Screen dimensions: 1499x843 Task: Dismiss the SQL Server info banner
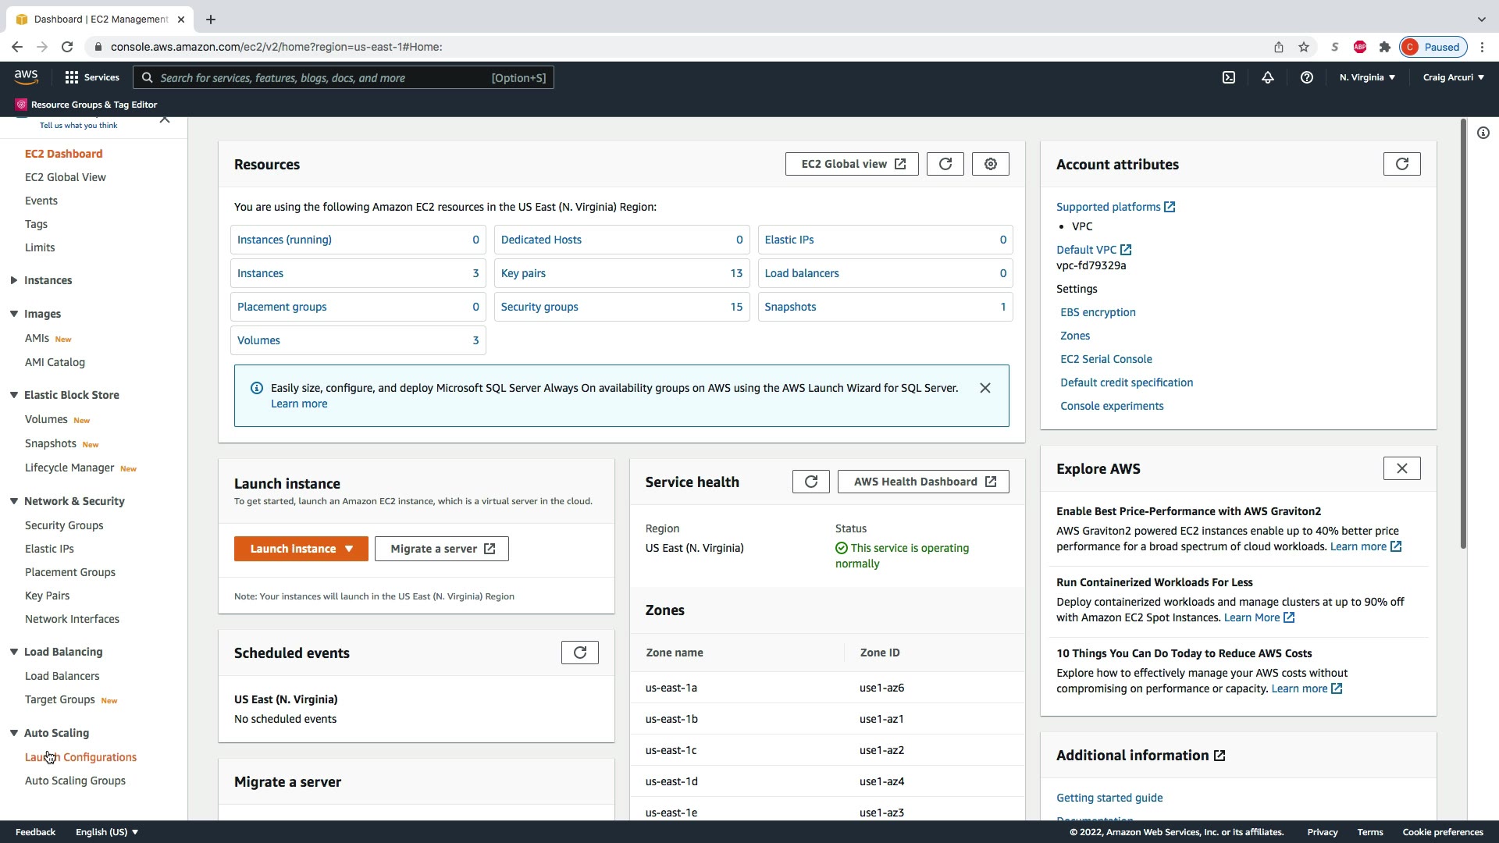(x=985, y=388)
